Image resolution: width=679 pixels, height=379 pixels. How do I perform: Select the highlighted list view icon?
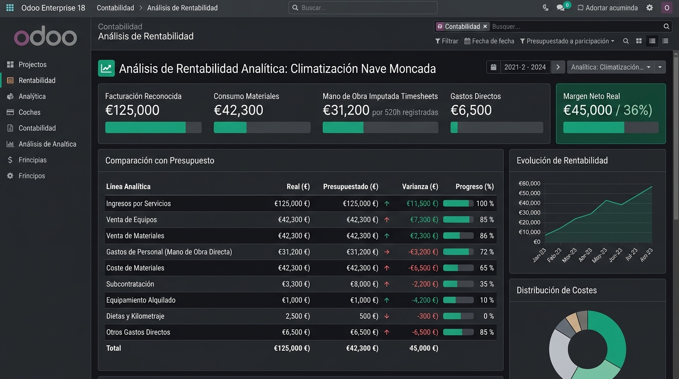(652, 41)
